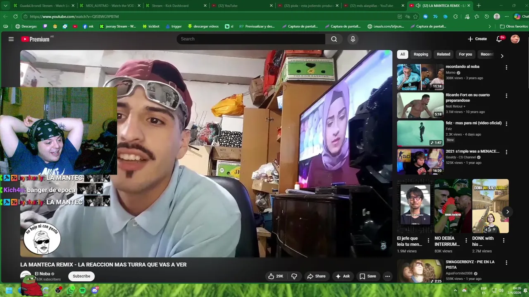Open options for 'DONK with his...' short
The width and height of the screenshot is (529, 297).
coord(503,240)
